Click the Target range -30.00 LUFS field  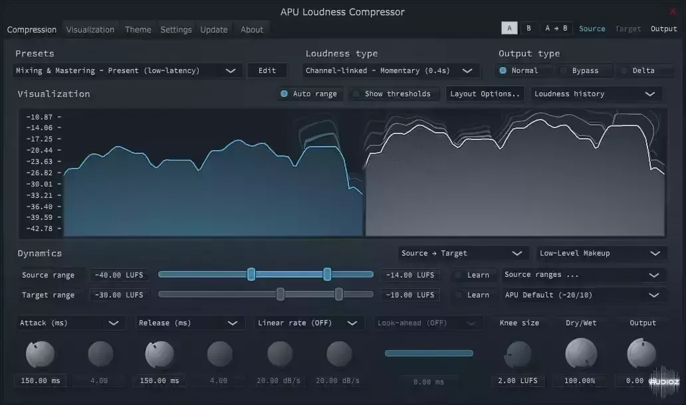pyautogui.click(x=119, y=295)
